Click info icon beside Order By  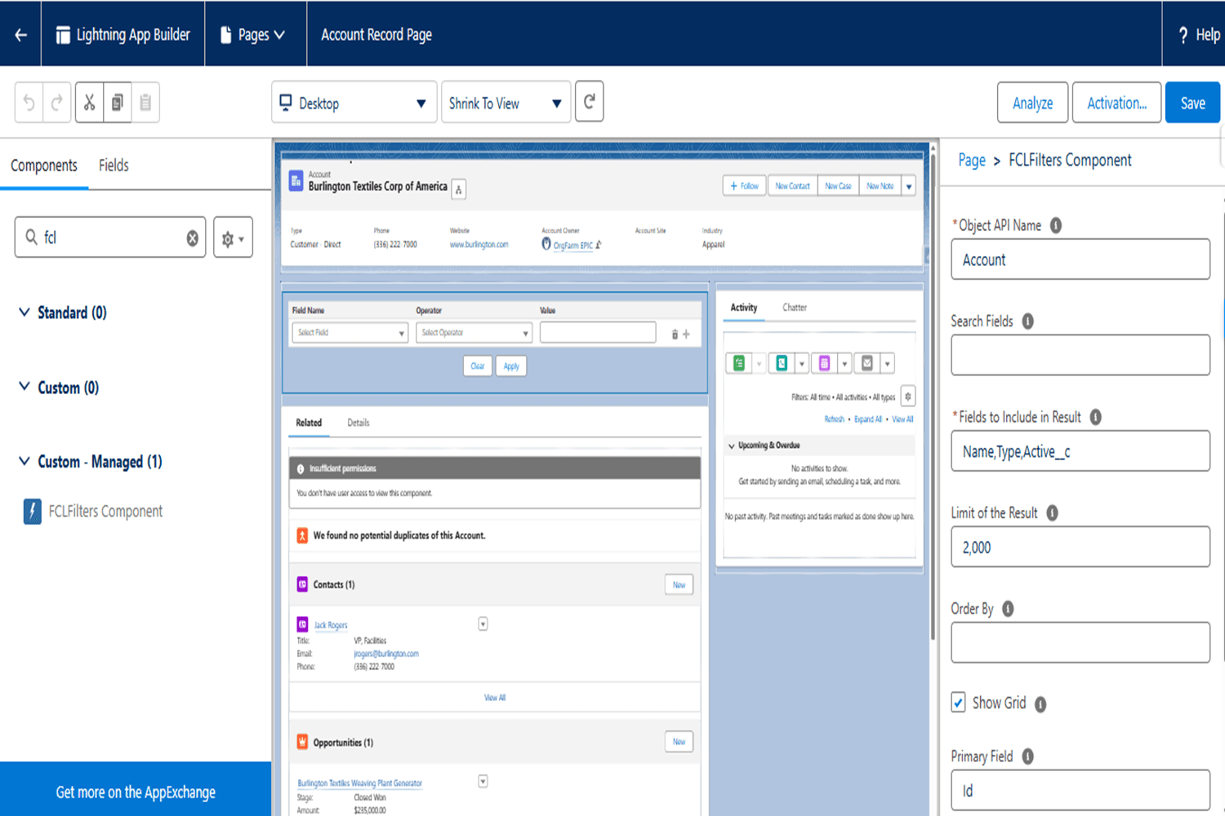click(x=1008, y=609)
